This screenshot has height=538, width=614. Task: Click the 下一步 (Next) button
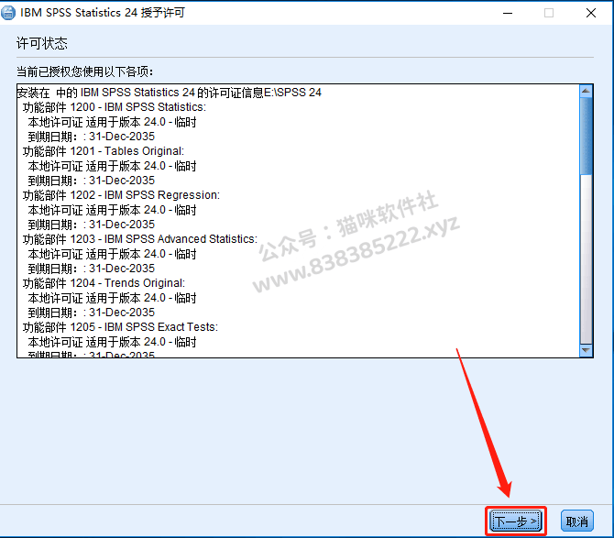pos(515,522)
